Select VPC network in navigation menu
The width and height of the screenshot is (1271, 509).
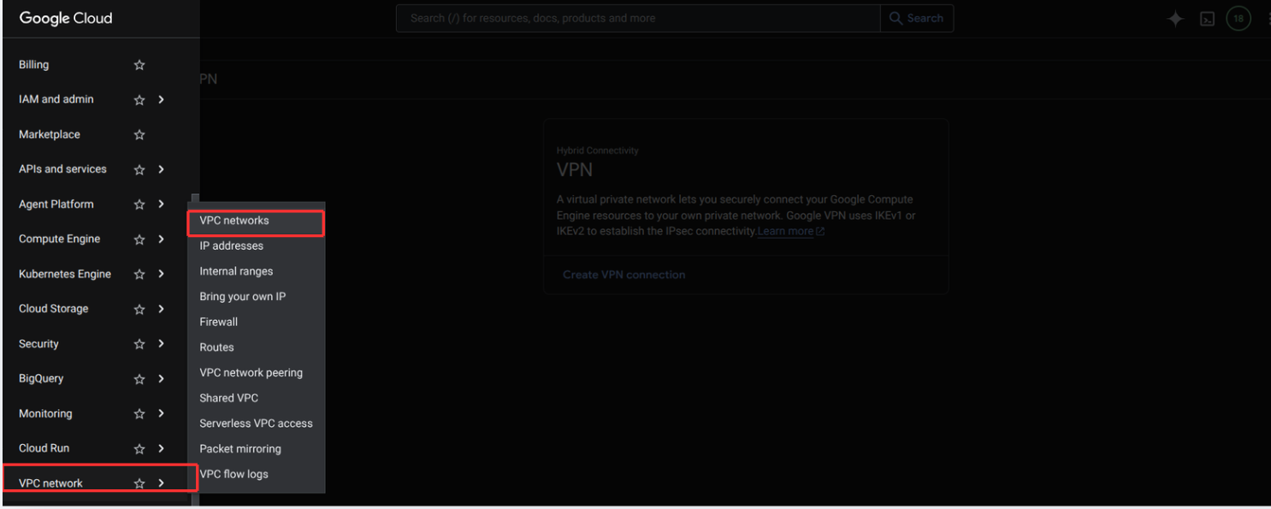click(x=51, y=483)
